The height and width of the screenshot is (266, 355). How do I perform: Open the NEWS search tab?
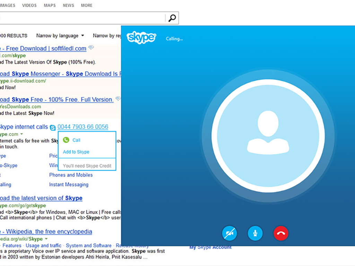pyautogui.click(x=68, y=5)
